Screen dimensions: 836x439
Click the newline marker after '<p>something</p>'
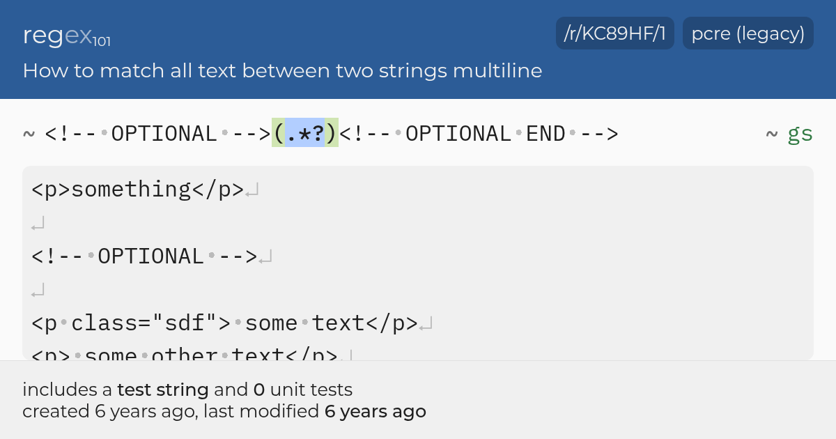pos(252,190)
